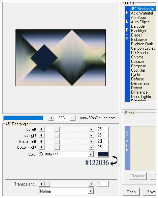Increase Bottom-left value with right arrow

coord(91,141)
